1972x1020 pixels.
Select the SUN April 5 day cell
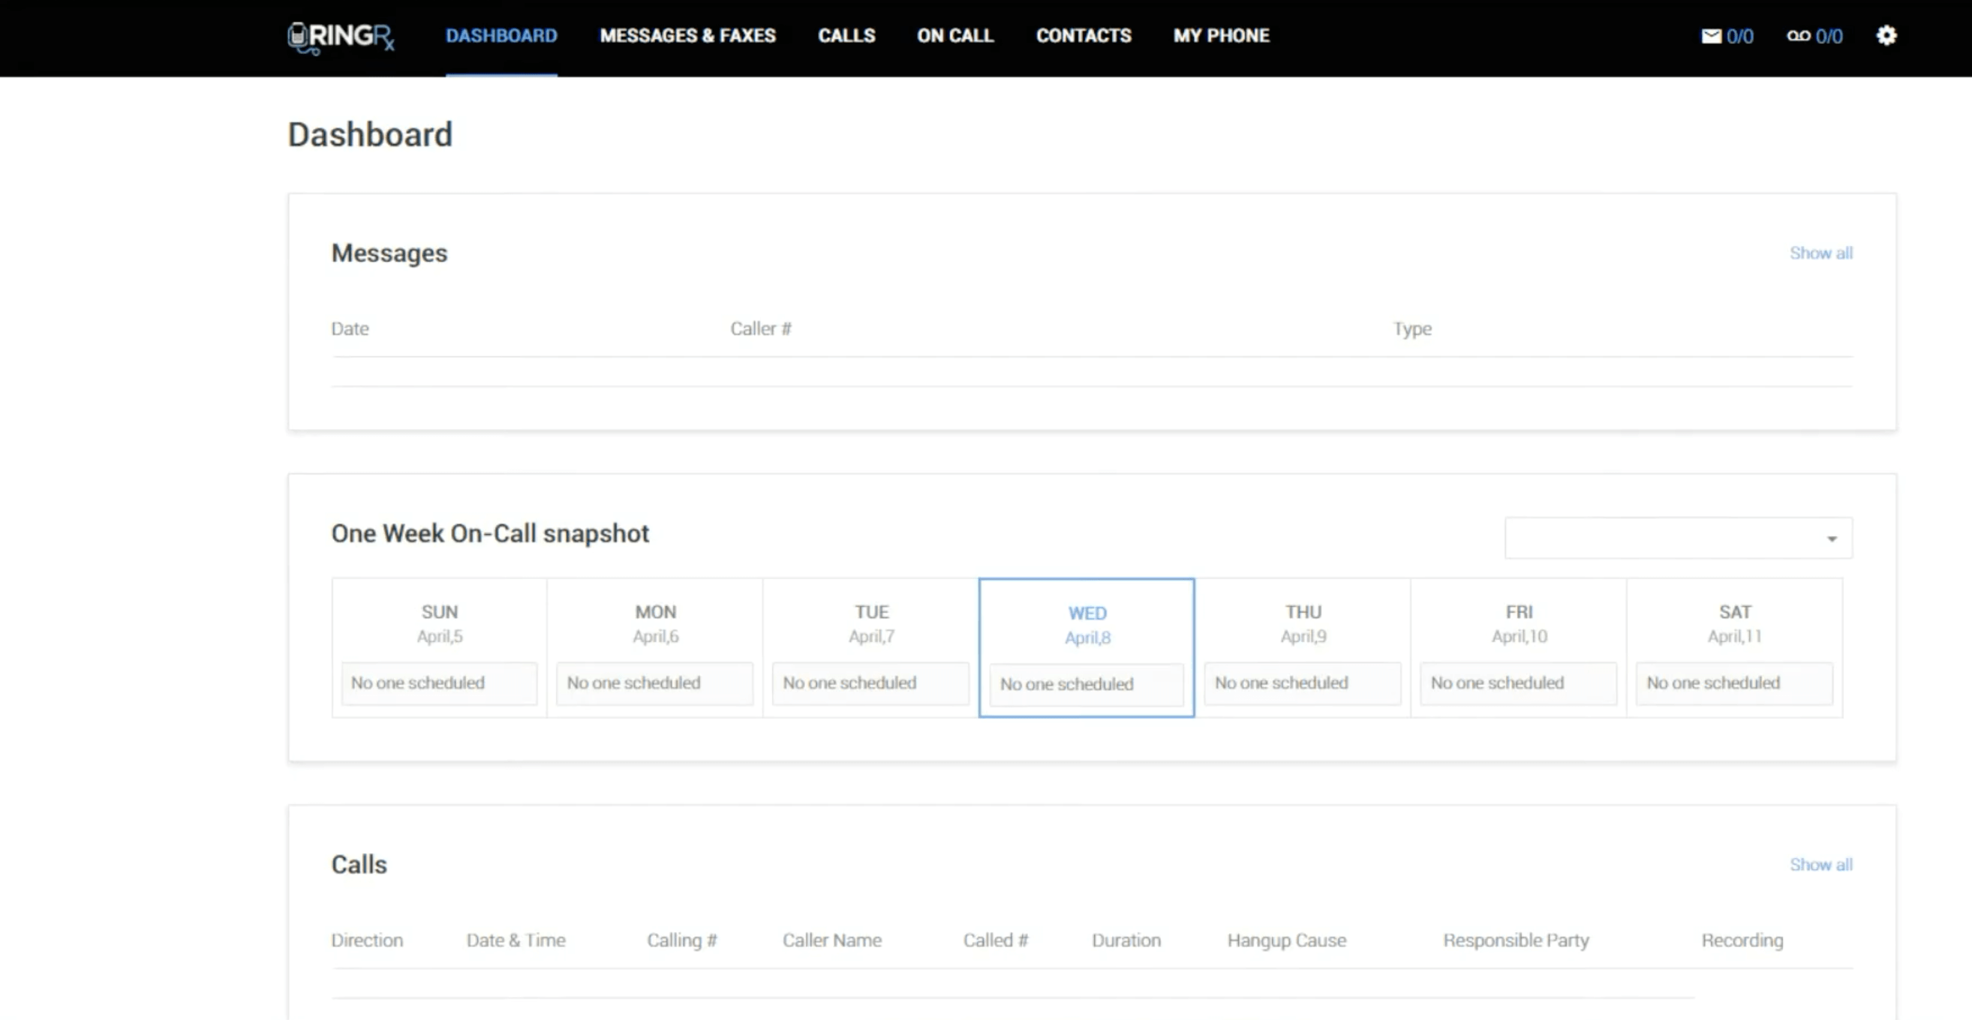tap(440, 624)
